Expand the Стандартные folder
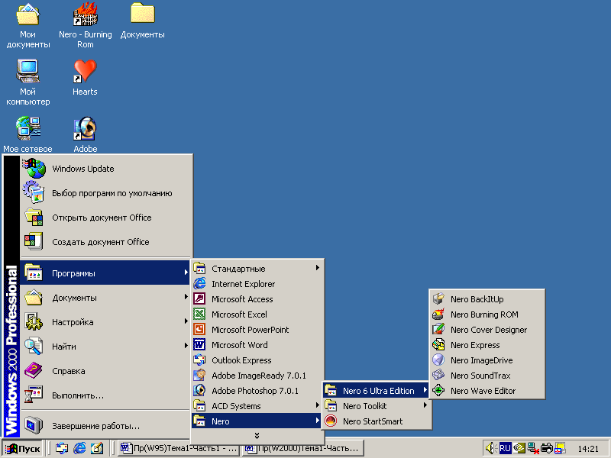 (x=257, y=269)
